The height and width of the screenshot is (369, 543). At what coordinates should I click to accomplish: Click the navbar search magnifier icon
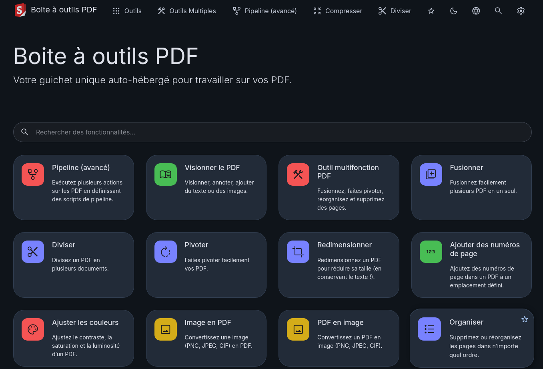(498, 11)
